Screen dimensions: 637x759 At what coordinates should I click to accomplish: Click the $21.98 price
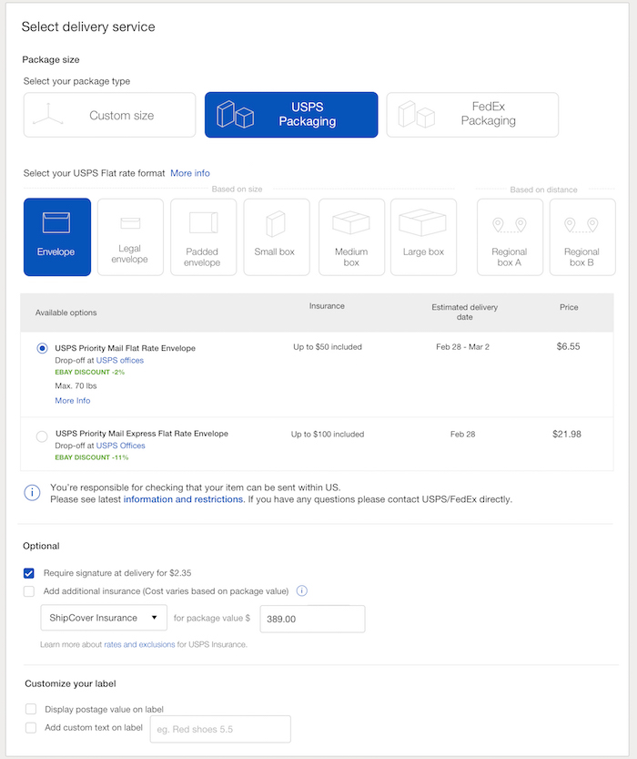[x=567, y=435]
